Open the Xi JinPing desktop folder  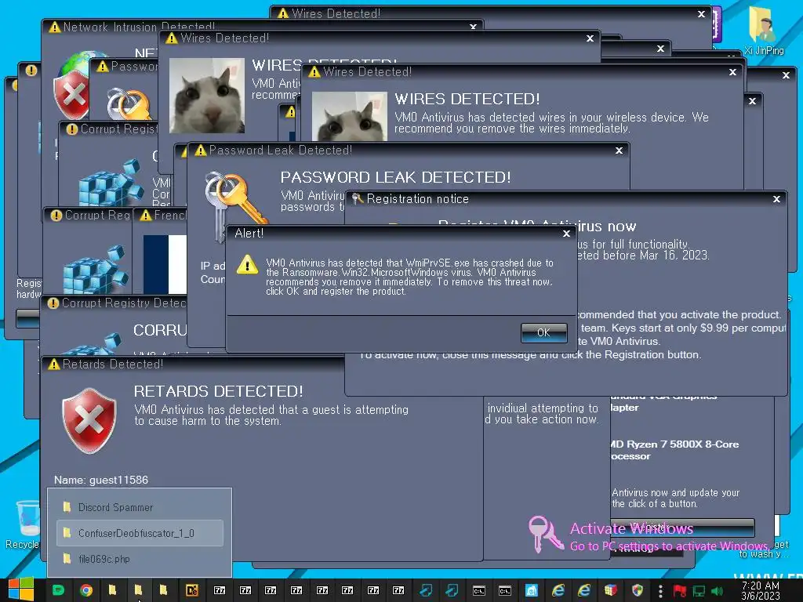coord(763,30)
